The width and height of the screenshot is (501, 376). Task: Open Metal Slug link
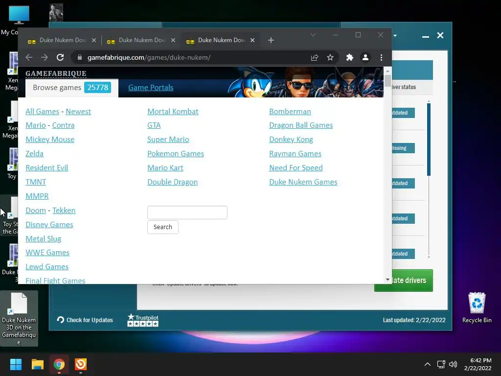[x=43, y=239]
